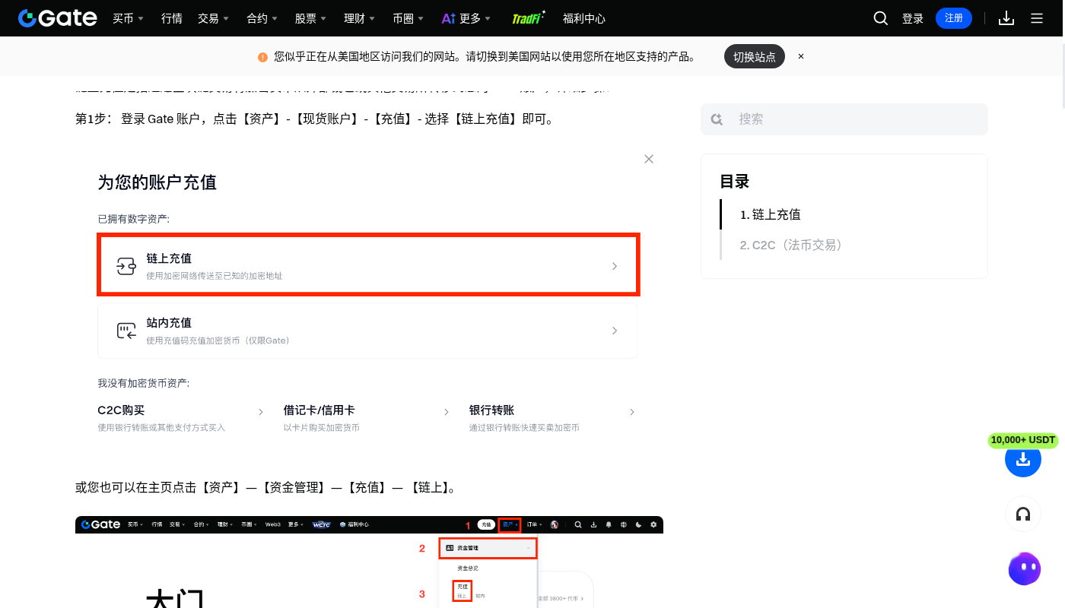Expand the 币圈 dropdown menu
This screenshot has height=608, width=1065.
click(x=409, y=18)
